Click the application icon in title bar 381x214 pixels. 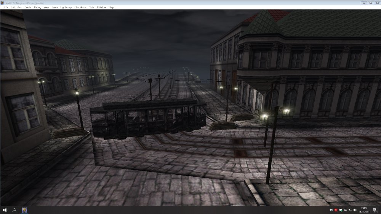click(2, 3)
